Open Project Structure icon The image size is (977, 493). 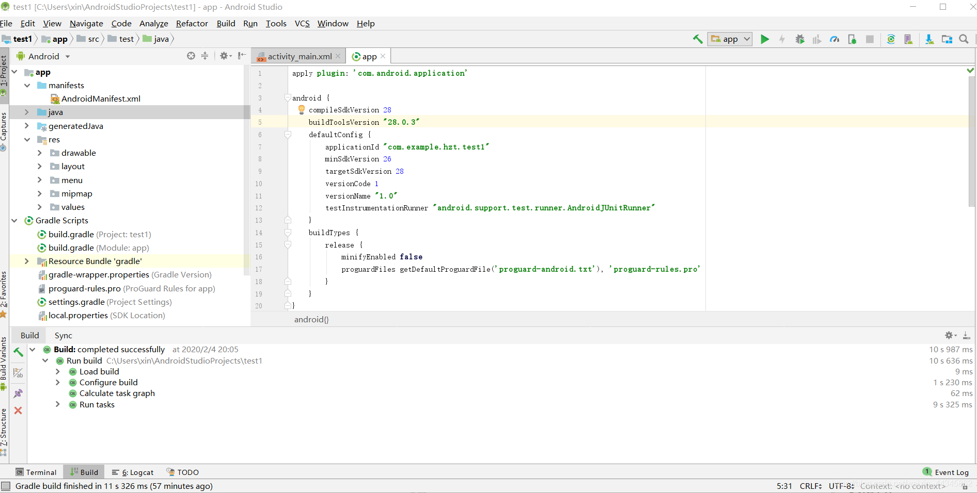[x=947, y=39]
